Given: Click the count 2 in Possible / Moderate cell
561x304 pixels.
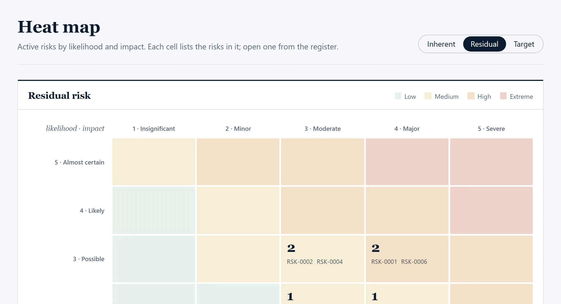Looking at the screenshot, I should click(x=291, y=248).
